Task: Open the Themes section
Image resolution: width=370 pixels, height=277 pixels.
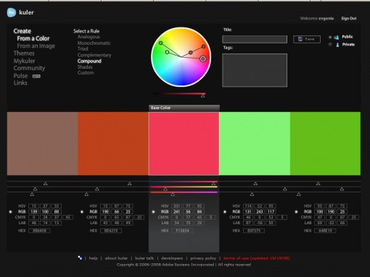Action: [x=24, y=54]
